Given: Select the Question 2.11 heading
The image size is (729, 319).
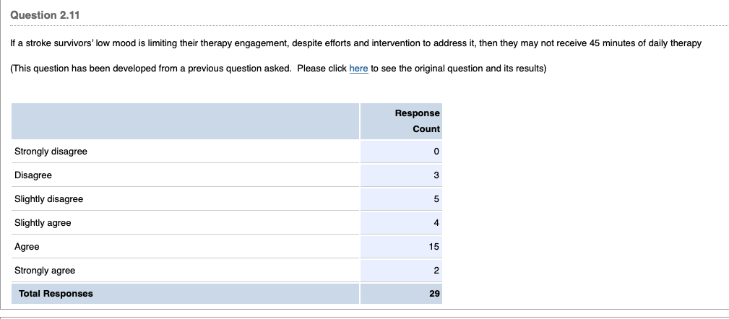Looking at the screenshot, I should pyautogui.click(x=46, y=15).
